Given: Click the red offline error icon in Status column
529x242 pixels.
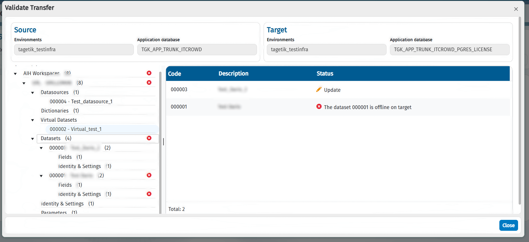Looking at the screenshot, I should (319, 106).
